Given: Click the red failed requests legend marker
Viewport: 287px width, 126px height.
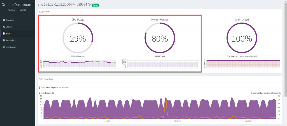Looking at the screenshot, I should (40, 93).
